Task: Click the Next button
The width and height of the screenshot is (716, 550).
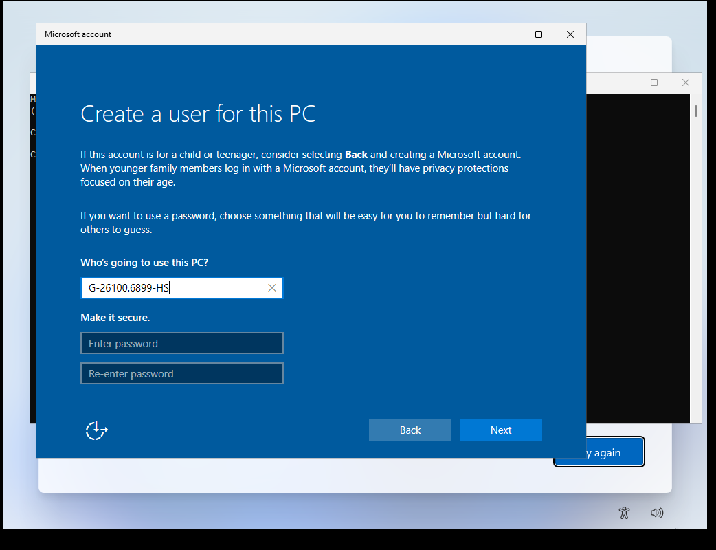Action: (500, 430)
